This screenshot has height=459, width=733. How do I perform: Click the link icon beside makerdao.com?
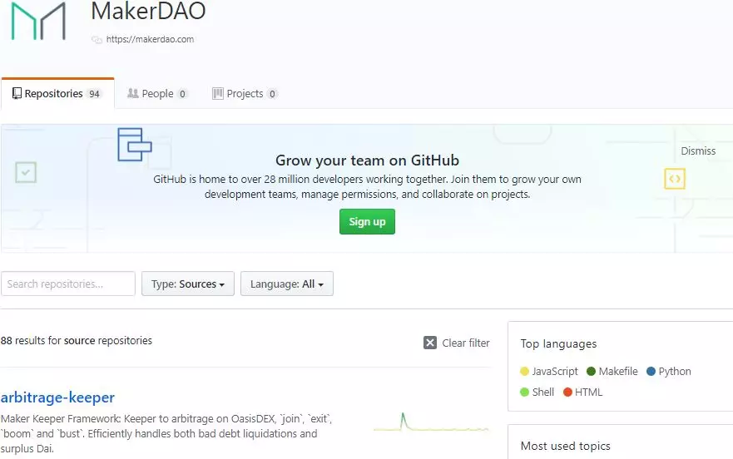pyautogui.click(x=97, y=40)
